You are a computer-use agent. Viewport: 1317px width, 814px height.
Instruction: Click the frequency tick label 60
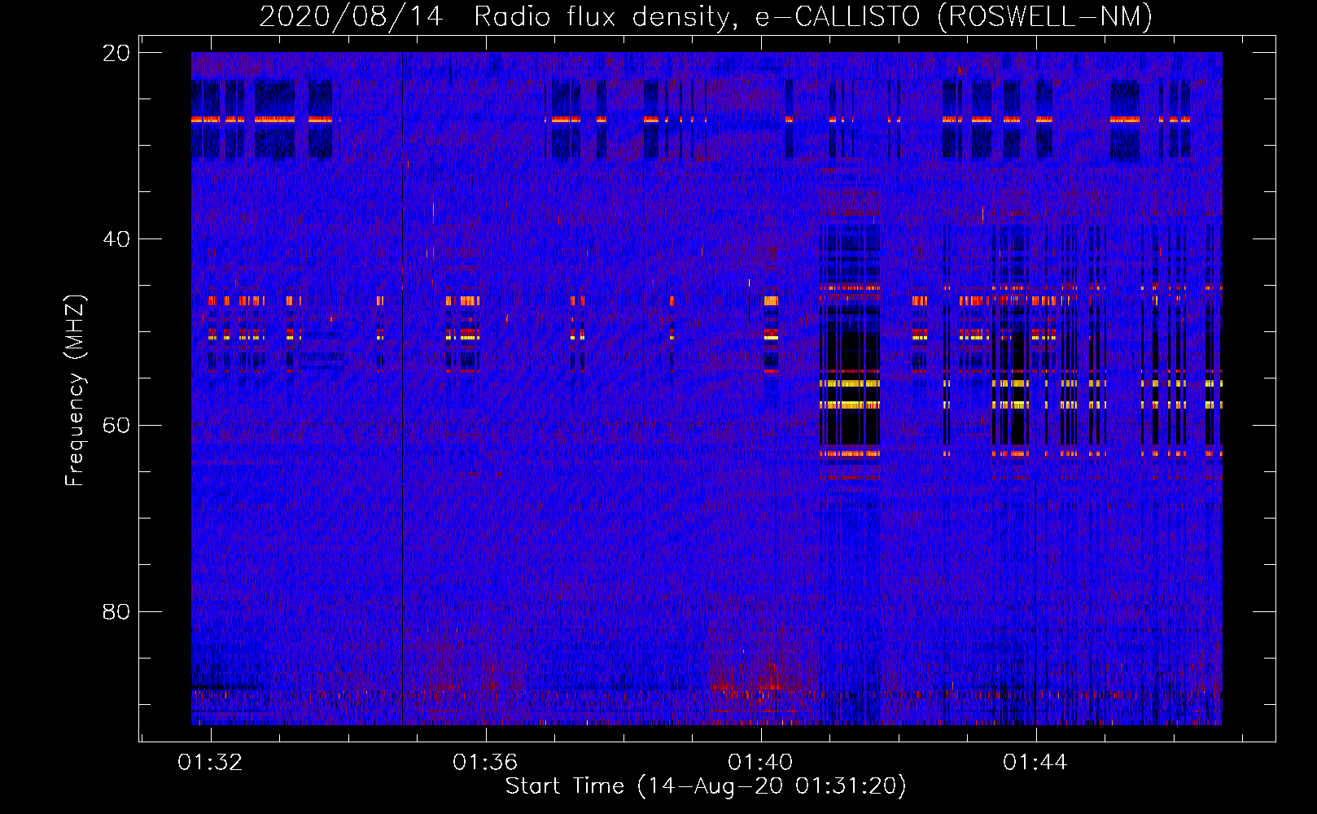pos(116,426)
